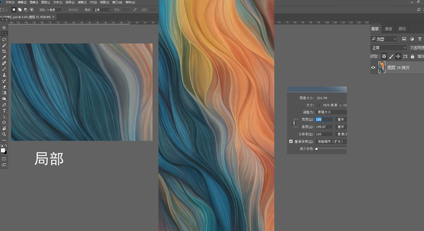
Task: Open the height unit 厘米 dropdown
Action: pyautogui.click(x=341, y=127)
